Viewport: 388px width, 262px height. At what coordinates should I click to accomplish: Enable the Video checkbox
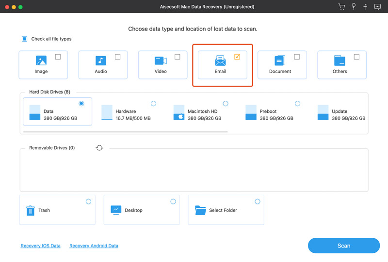click(178, 57)
